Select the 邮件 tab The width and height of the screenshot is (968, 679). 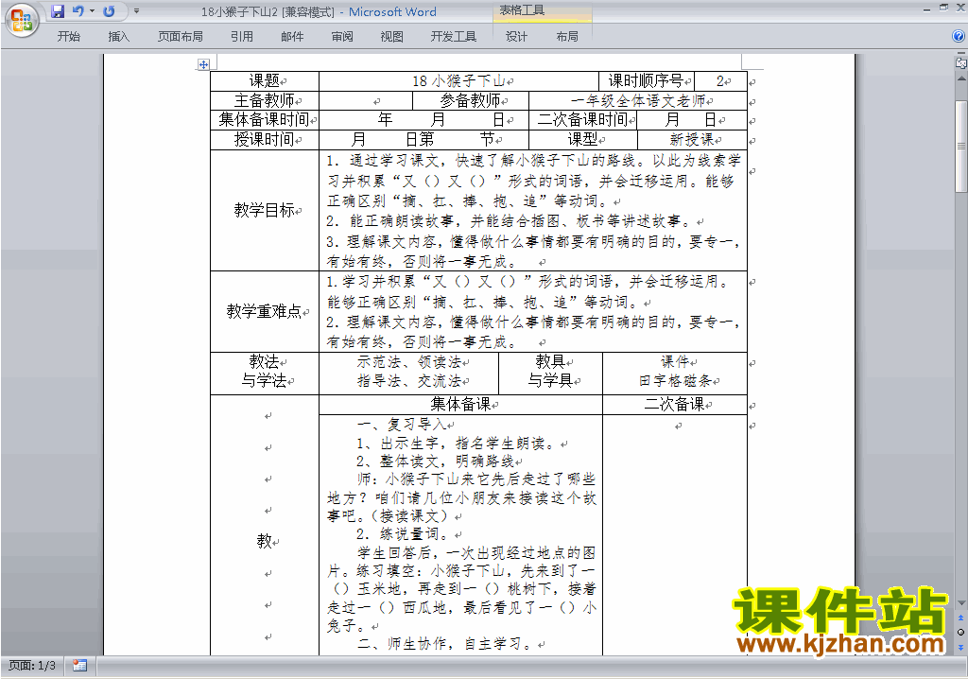292,37
